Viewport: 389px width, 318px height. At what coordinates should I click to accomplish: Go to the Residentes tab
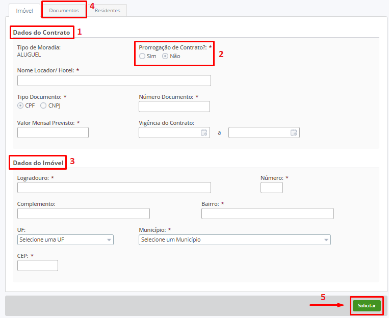pyautogui.click(x=107, y=10)
